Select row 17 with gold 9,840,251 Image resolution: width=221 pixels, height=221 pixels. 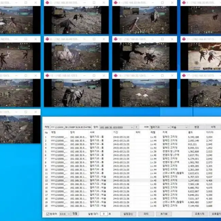(x=132, y=195)
